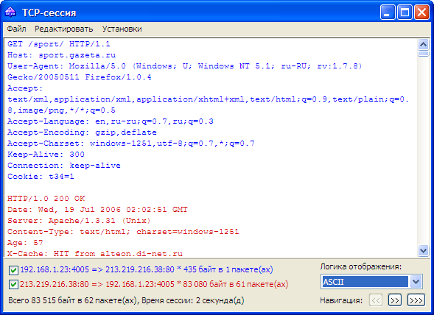Minimize the TCP-сессия window
The height and width of the screenshot is (315, 434).
click(388, 13)
